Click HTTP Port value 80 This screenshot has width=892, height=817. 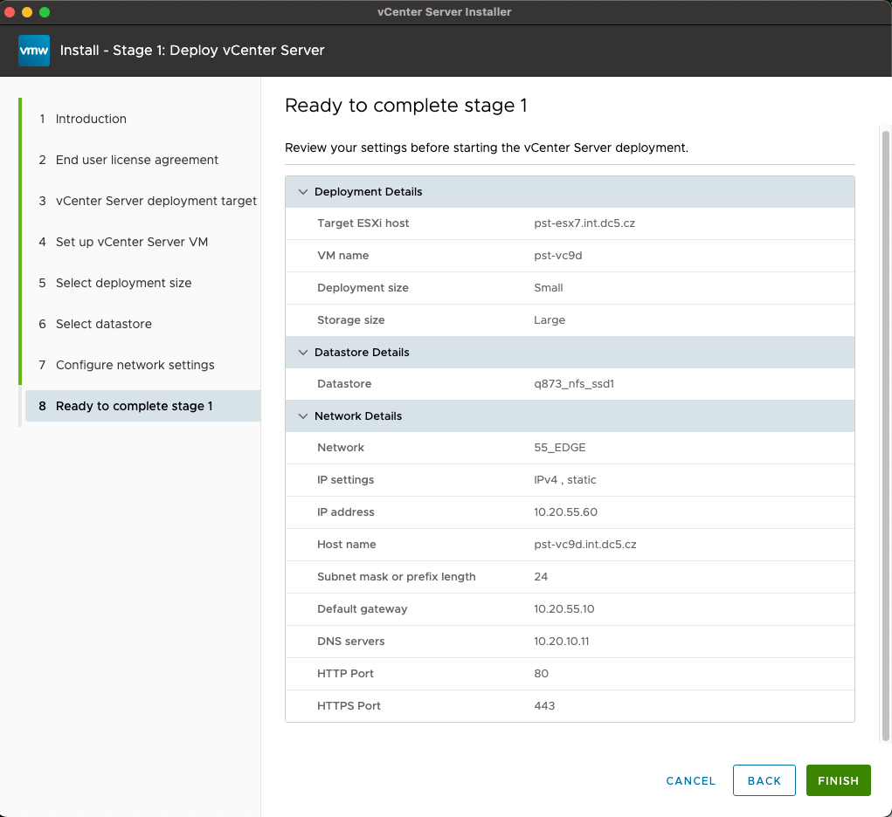click(541, 674)
